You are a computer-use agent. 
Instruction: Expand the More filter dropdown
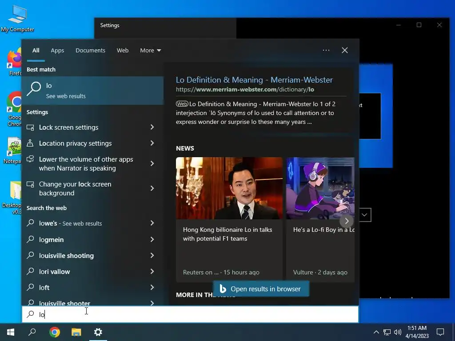tap(150, 51)
